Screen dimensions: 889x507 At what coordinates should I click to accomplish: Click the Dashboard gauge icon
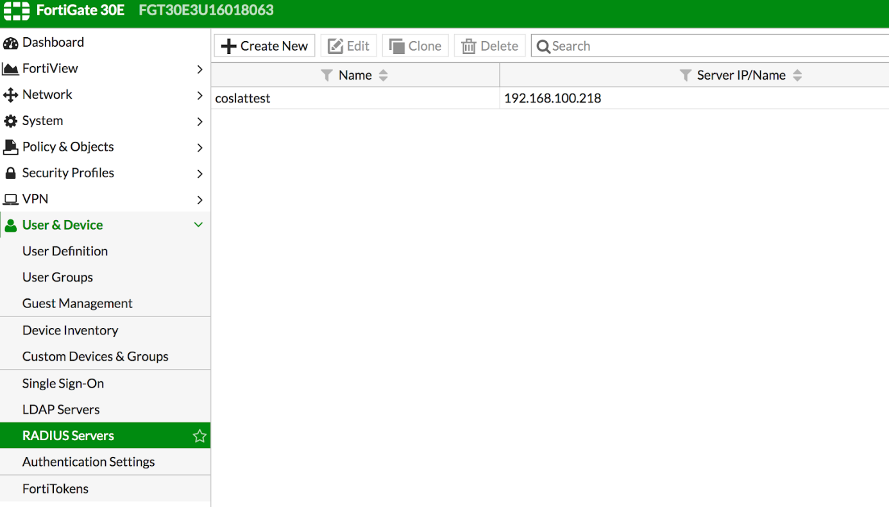[x=11, y=43]
